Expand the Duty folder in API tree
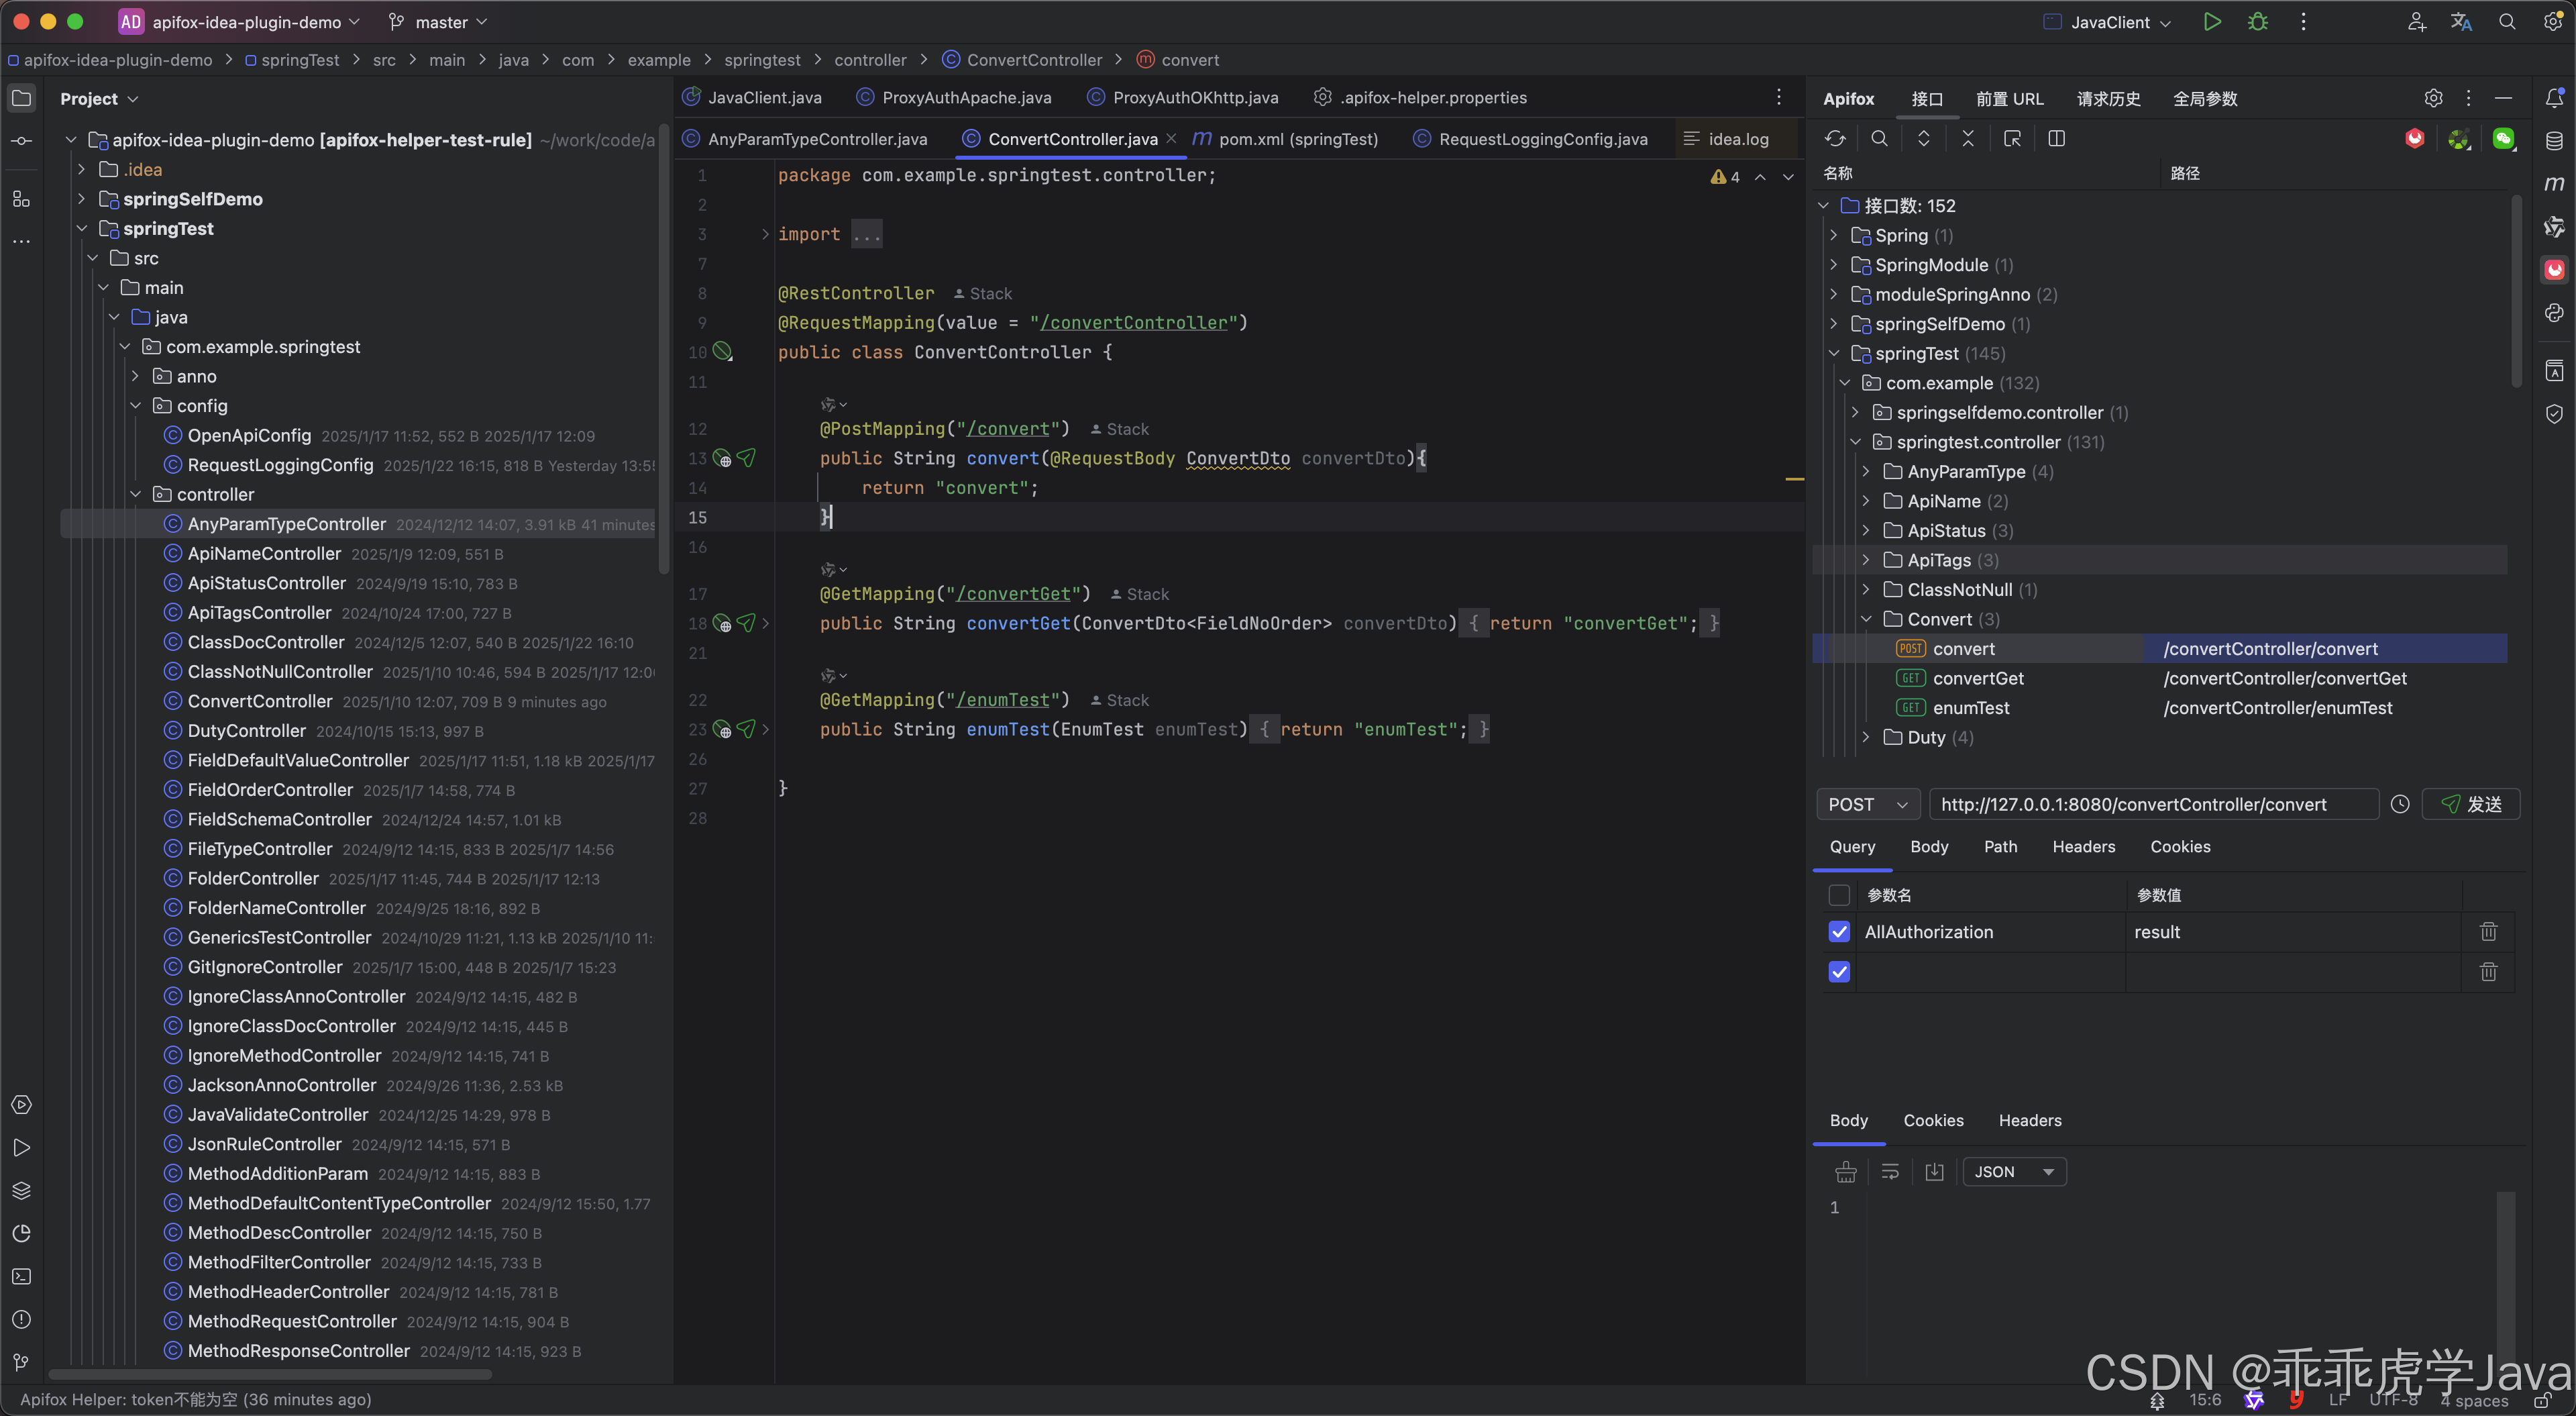The width and height of the screenshot is (2576, 1416). point(1866,738)
